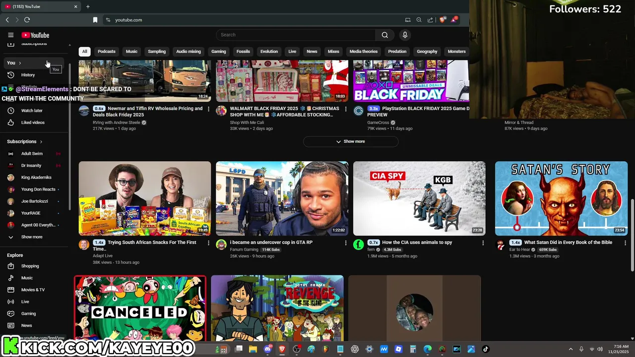Click the page vertical scrollbar
The width and height of the screenshot is (635, 357).
tap(632, 235)
